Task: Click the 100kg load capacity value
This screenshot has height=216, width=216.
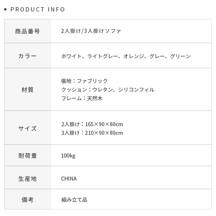Action: [x=68, y=156]
